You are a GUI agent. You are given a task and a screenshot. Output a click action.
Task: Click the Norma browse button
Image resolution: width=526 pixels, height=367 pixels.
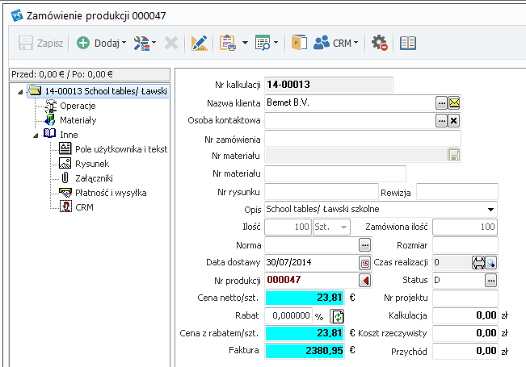pos(364,245)
